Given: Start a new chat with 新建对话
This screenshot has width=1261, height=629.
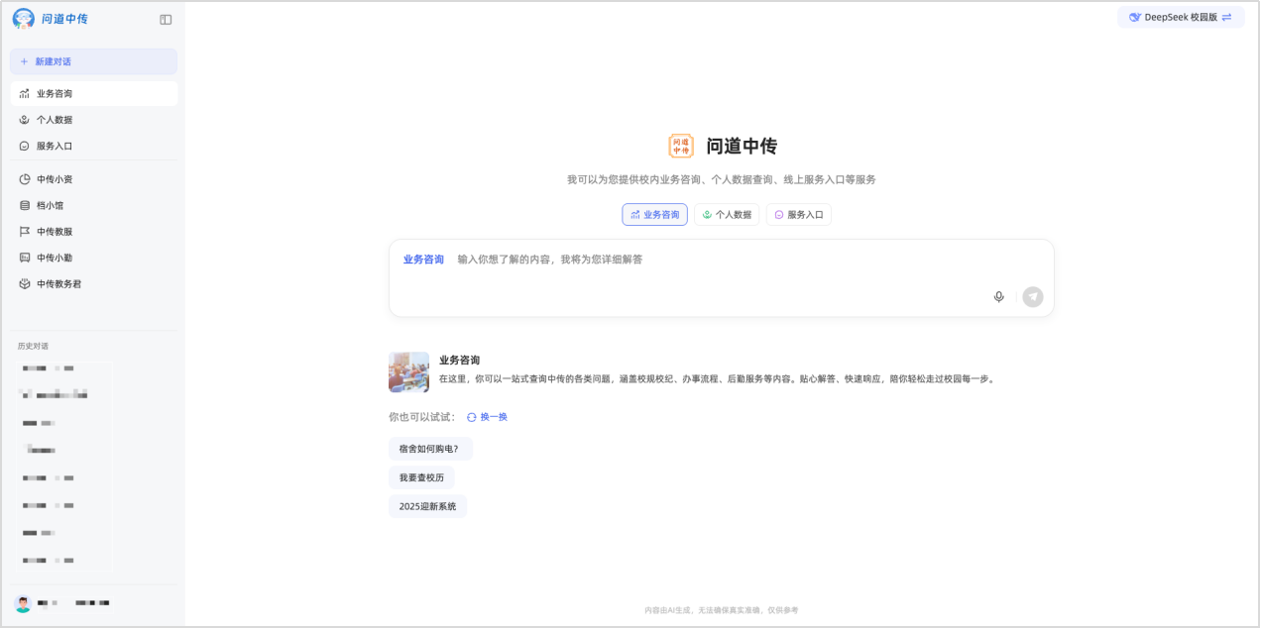Looking at the screenshot, I should [x=93, y=61].
